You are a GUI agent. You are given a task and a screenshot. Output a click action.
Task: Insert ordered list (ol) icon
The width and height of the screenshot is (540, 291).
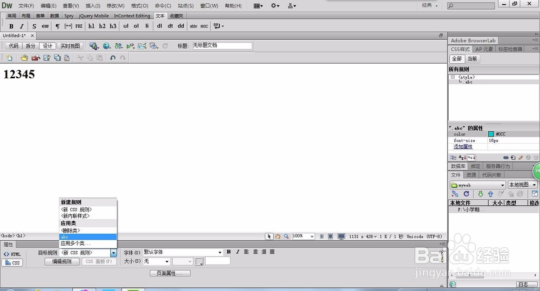click(136, 26)
